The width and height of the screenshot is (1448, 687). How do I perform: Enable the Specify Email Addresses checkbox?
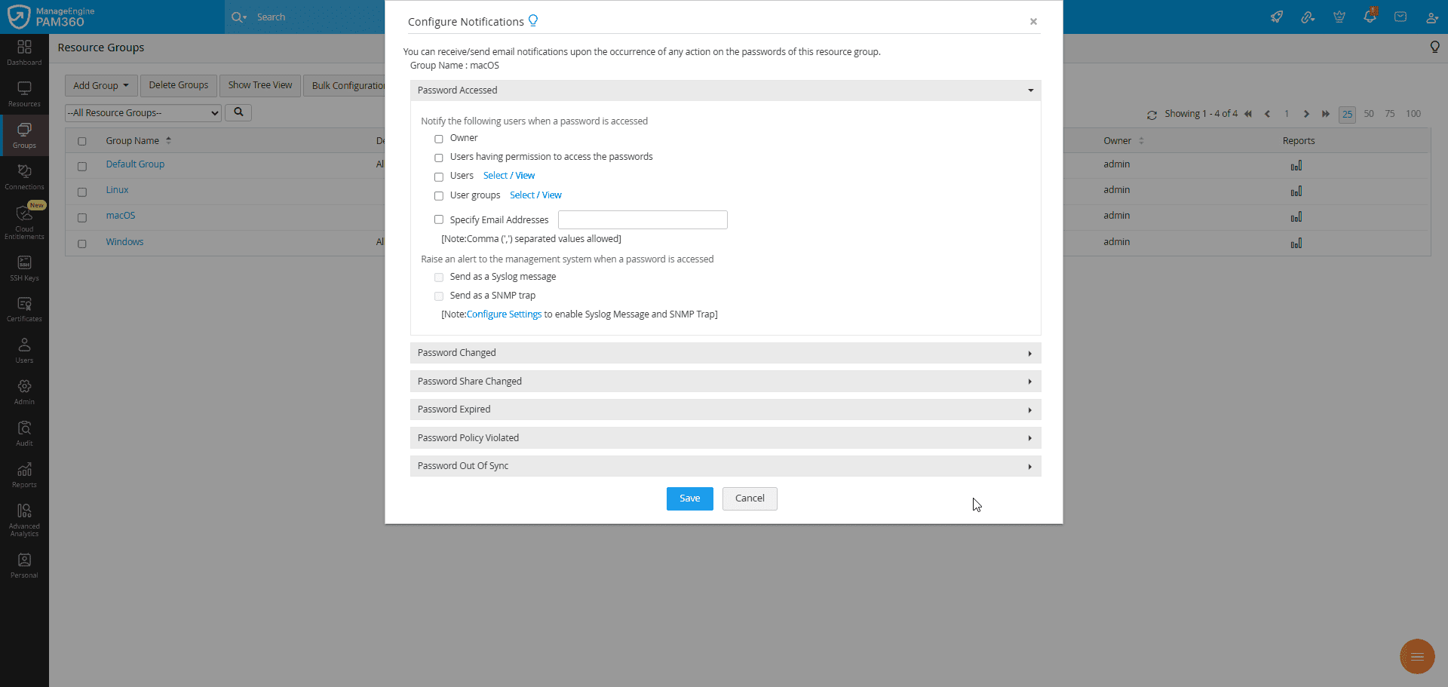click(439, 219)
